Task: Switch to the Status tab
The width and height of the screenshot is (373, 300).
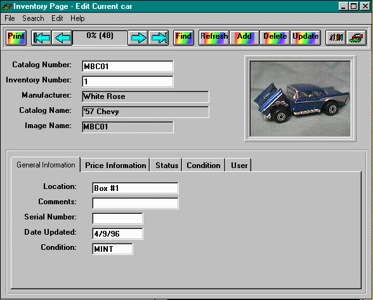Action: pos(167,166)
